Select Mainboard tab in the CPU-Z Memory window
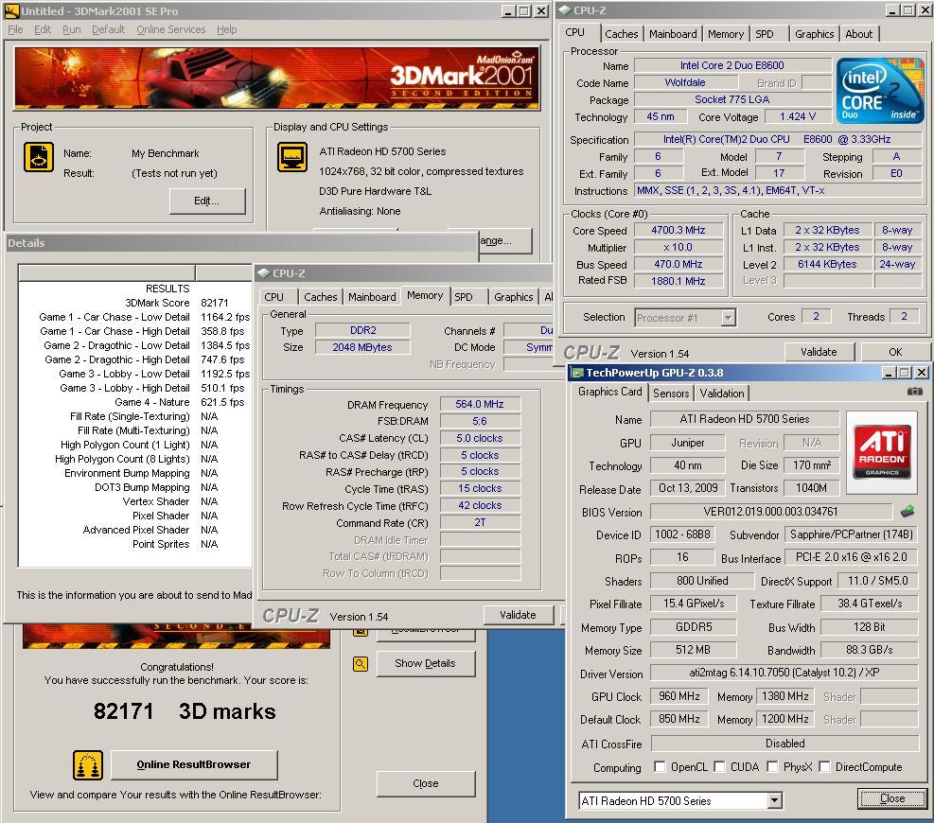 coord(372,297)
